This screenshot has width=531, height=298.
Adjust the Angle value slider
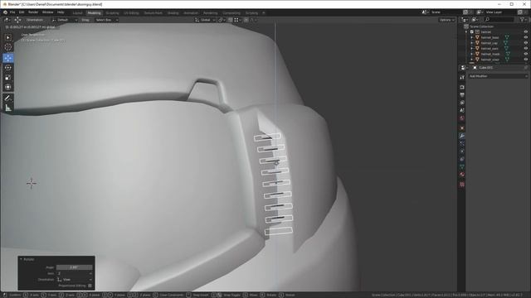coord(75,267)
